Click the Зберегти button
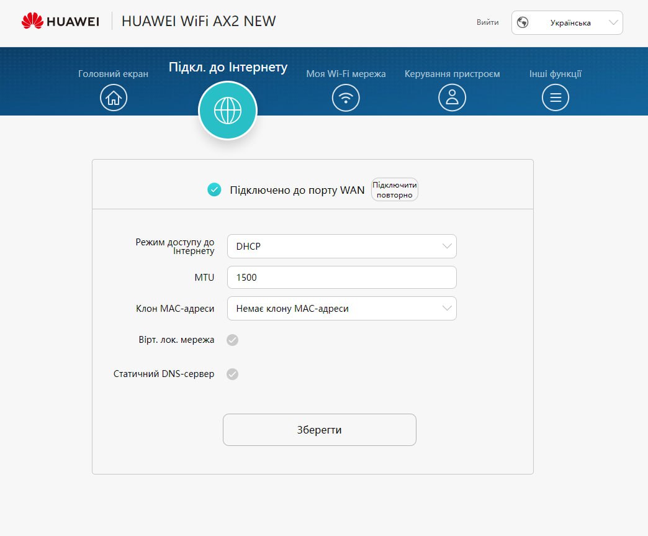The width and height of the screenshot is (648, 536). (319, 430)
